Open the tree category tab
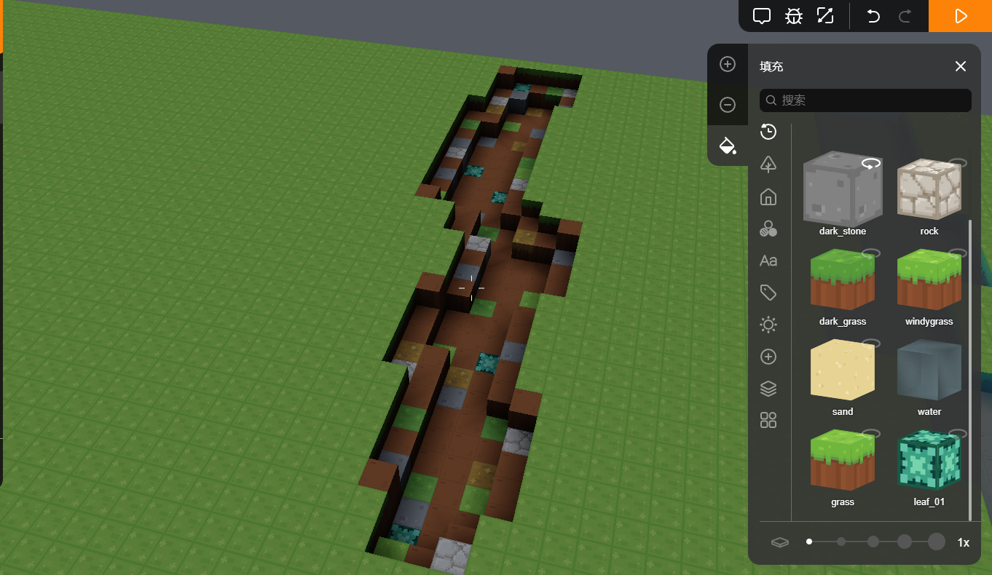 click(x=768, y=164)
